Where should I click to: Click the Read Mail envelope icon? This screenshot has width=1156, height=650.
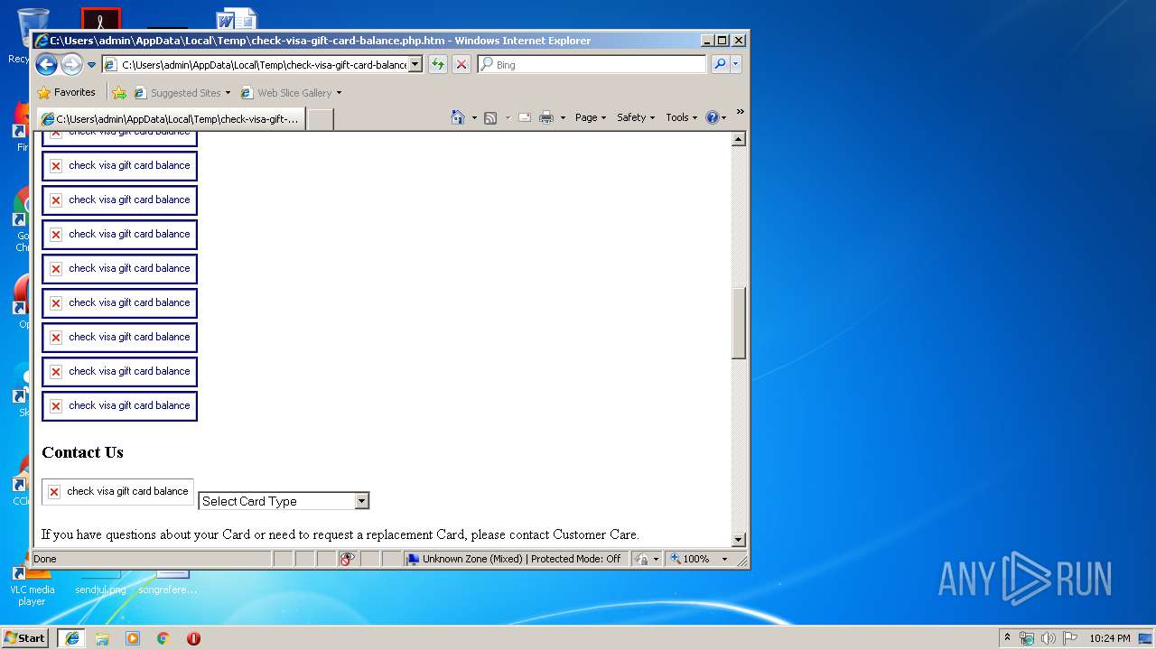524,117
